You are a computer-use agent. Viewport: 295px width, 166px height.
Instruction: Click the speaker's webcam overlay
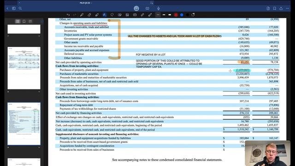pyautogui.click(x=268, y=153)
